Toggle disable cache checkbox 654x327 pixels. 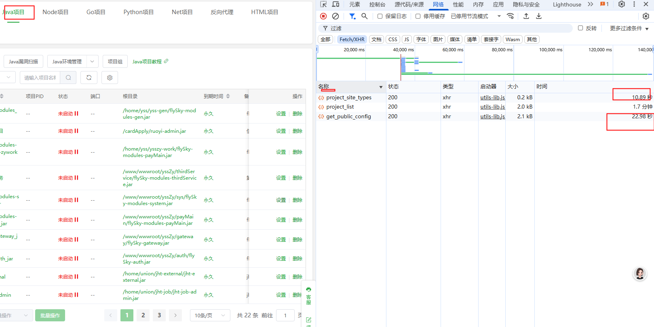click(x=418, y=16)
